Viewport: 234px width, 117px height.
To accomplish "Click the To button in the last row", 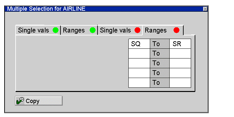I will click(x=160, y=83).
